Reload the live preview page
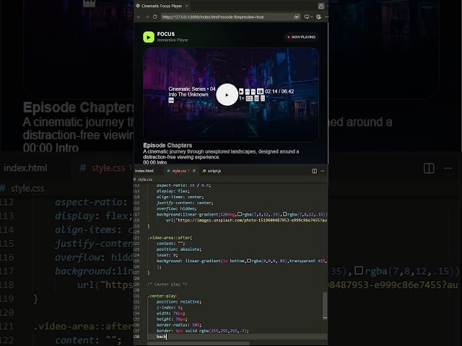The height and width of the screenshot is (346, 462). pyautogui.click(x=154, y=17)
